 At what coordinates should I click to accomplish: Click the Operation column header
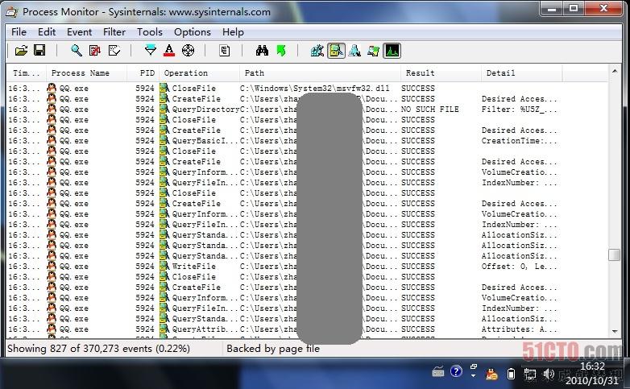click(199, 73)
